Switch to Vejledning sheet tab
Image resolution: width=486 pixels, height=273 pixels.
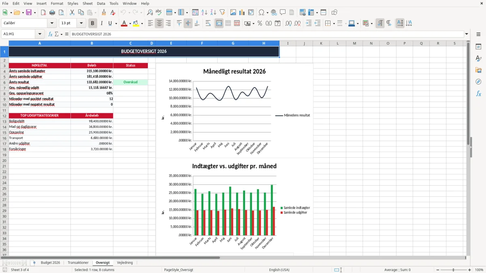pos(125,262)
